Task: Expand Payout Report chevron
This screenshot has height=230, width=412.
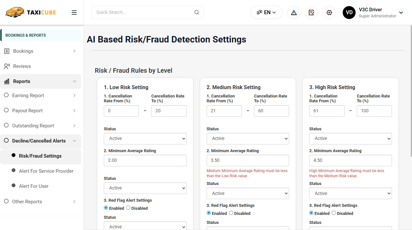Action: [74, 111]
